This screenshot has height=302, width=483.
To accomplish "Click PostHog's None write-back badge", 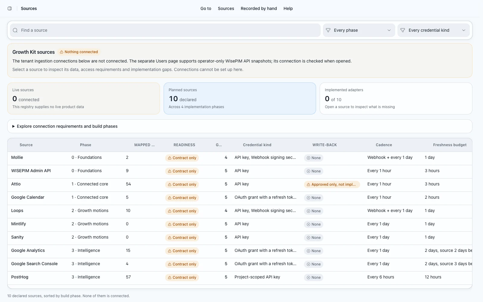I will [314, 278].
